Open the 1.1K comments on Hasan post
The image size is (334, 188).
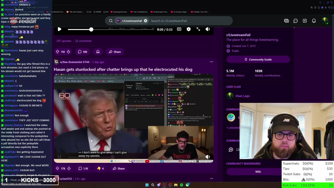pyautogui.click(x=83, y=168)
